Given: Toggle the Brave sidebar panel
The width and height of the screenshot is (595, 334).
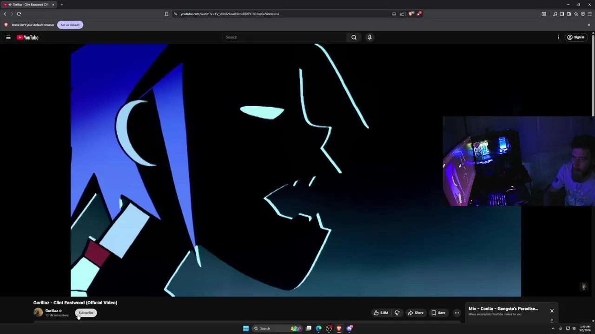Looking at the screenshot, I should click(x=562, y=14).
